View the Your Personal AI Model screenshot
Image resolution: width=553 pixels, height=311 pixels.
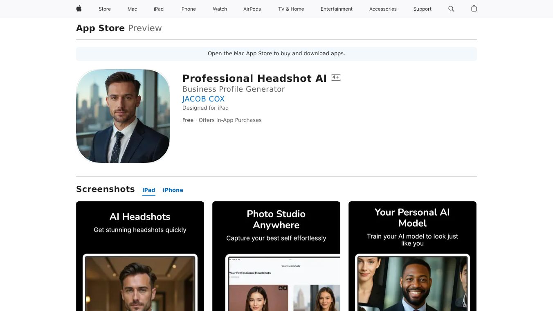click(x=412, y=256)
